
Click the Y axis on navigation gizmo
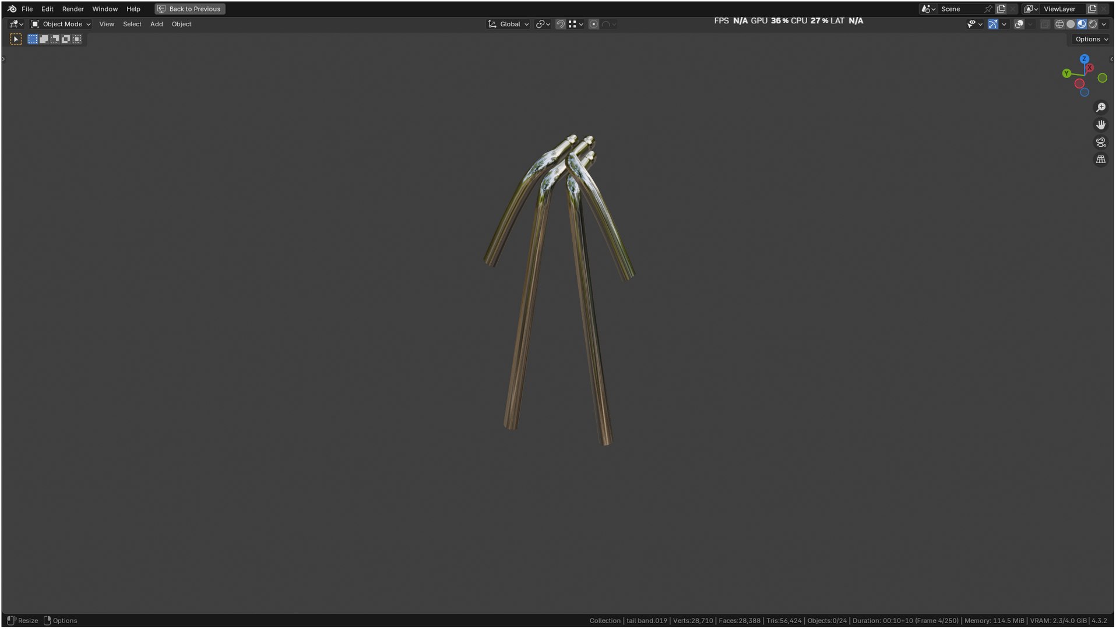(x=1066, y=73)
